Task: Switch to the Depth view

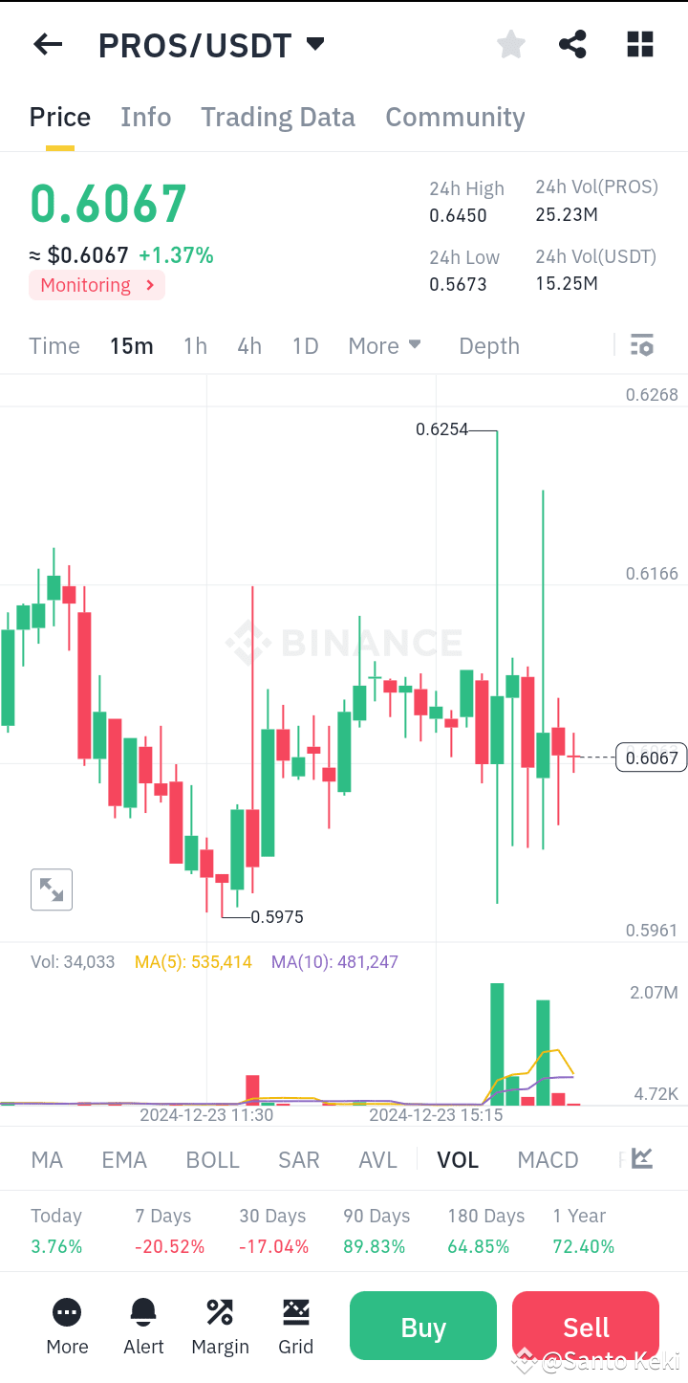Action: click(488, 345)
